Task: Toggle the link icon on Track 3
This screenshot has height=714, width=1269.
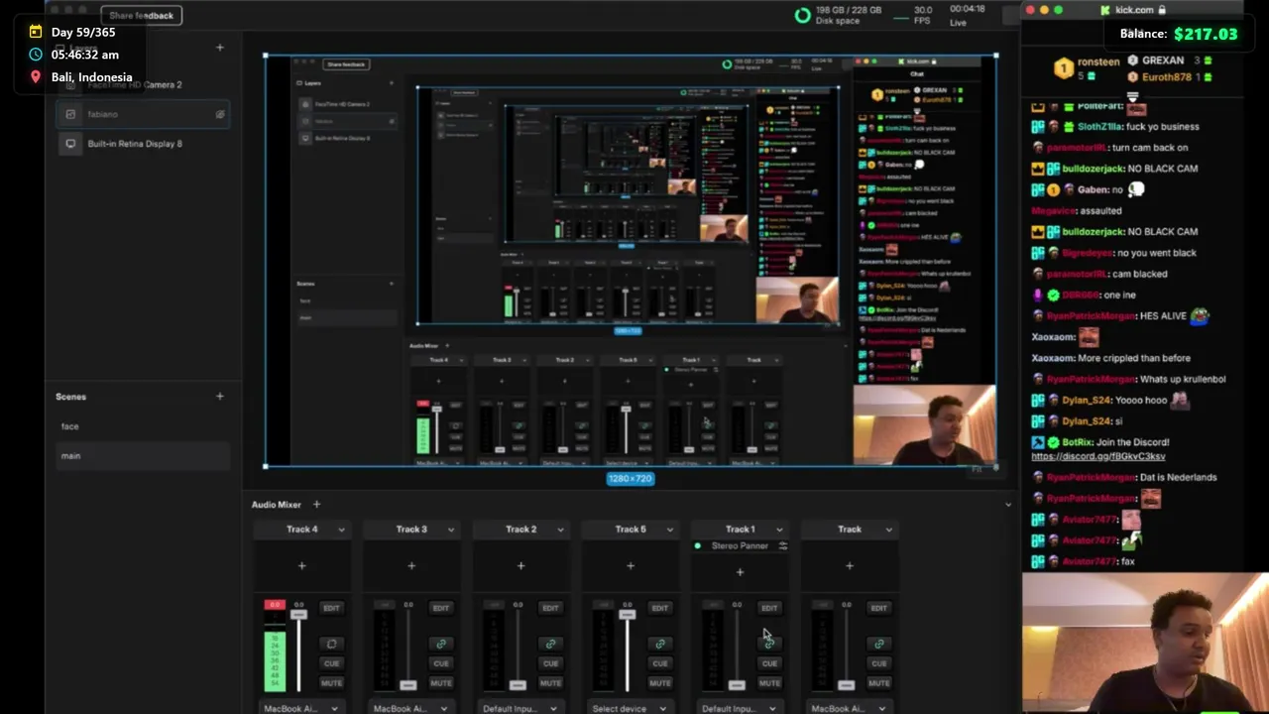Action: (441, 644)
